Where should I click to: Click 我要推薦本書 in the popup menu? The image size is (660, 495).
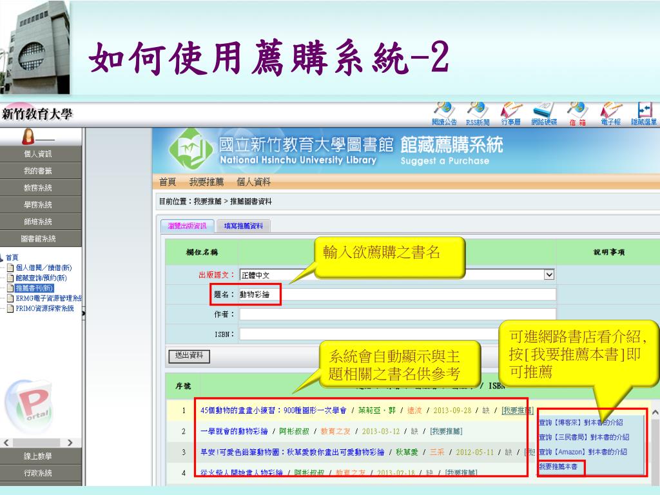[x=559, y=467]
